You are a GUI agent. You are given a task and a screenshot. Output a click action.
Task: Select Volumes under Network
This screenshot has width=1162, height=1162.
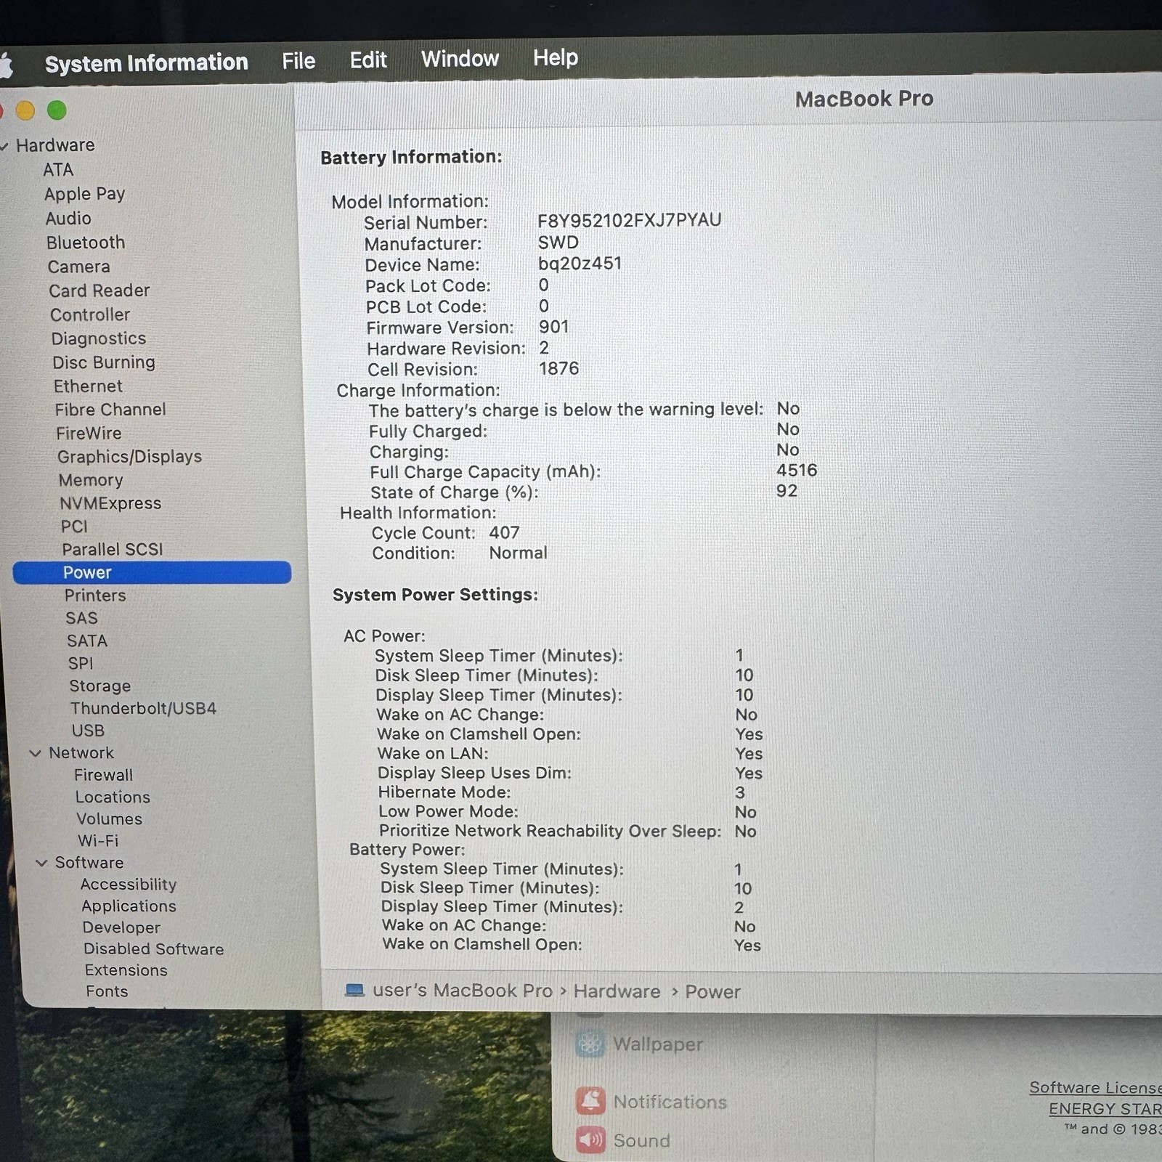tap(110, 819)
